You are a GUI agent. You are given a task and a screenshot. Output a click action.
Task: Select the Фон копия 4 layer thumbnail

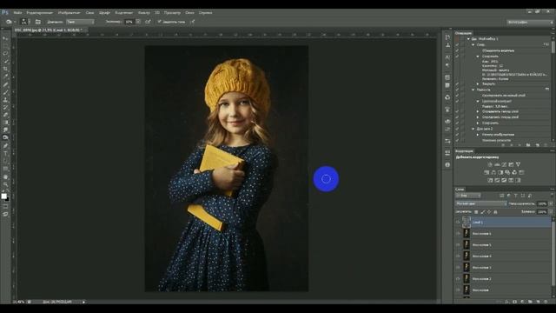[x=467, y=256]
